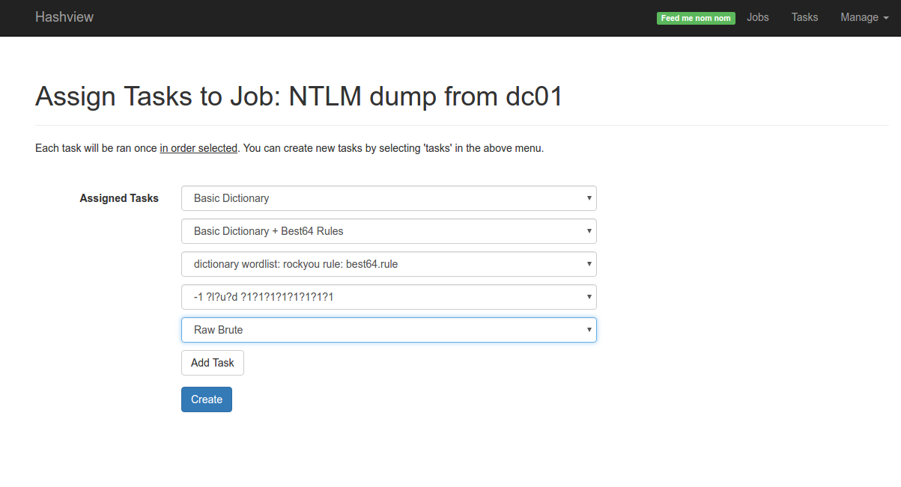Open the 'Basic Dictionary' task select box
901x487 pixels.
(x=389, y=198)
